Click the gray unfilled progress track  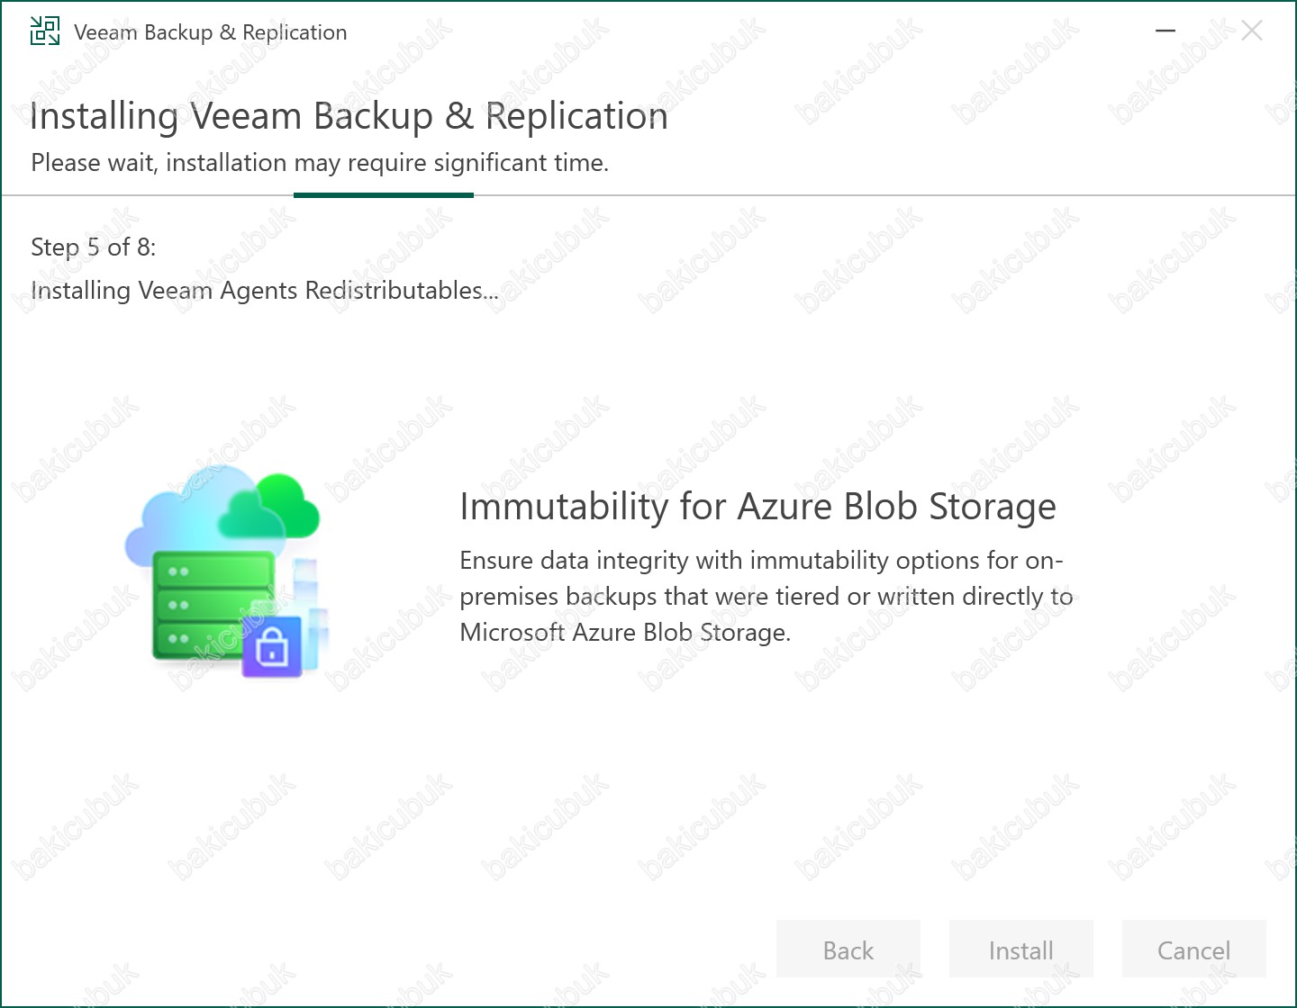(884, 194)
